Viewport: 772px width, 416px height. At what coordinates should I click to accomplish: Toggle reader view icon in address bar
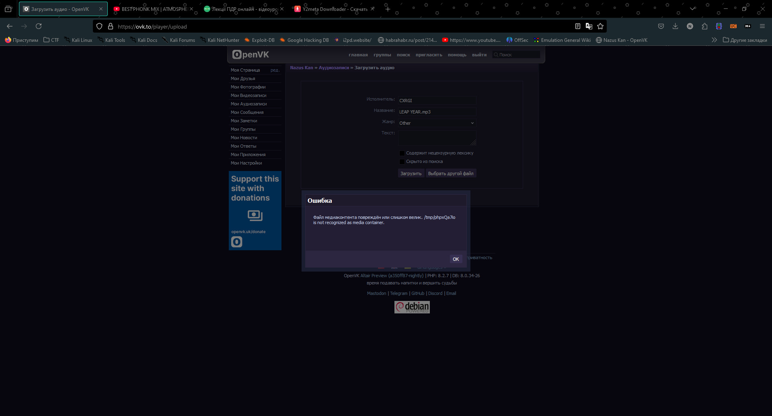coord(578,26)
